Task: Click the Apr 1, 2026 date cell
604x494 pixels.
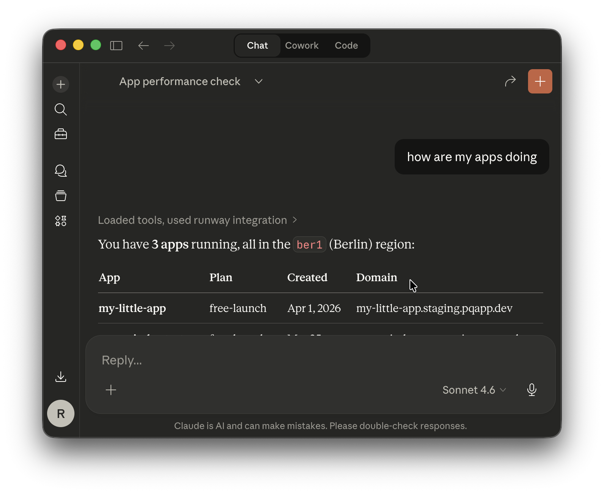Action: [314, 308]
